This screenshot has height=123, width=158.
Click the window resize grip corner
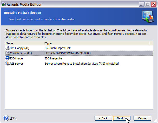(x=156, y=121)
